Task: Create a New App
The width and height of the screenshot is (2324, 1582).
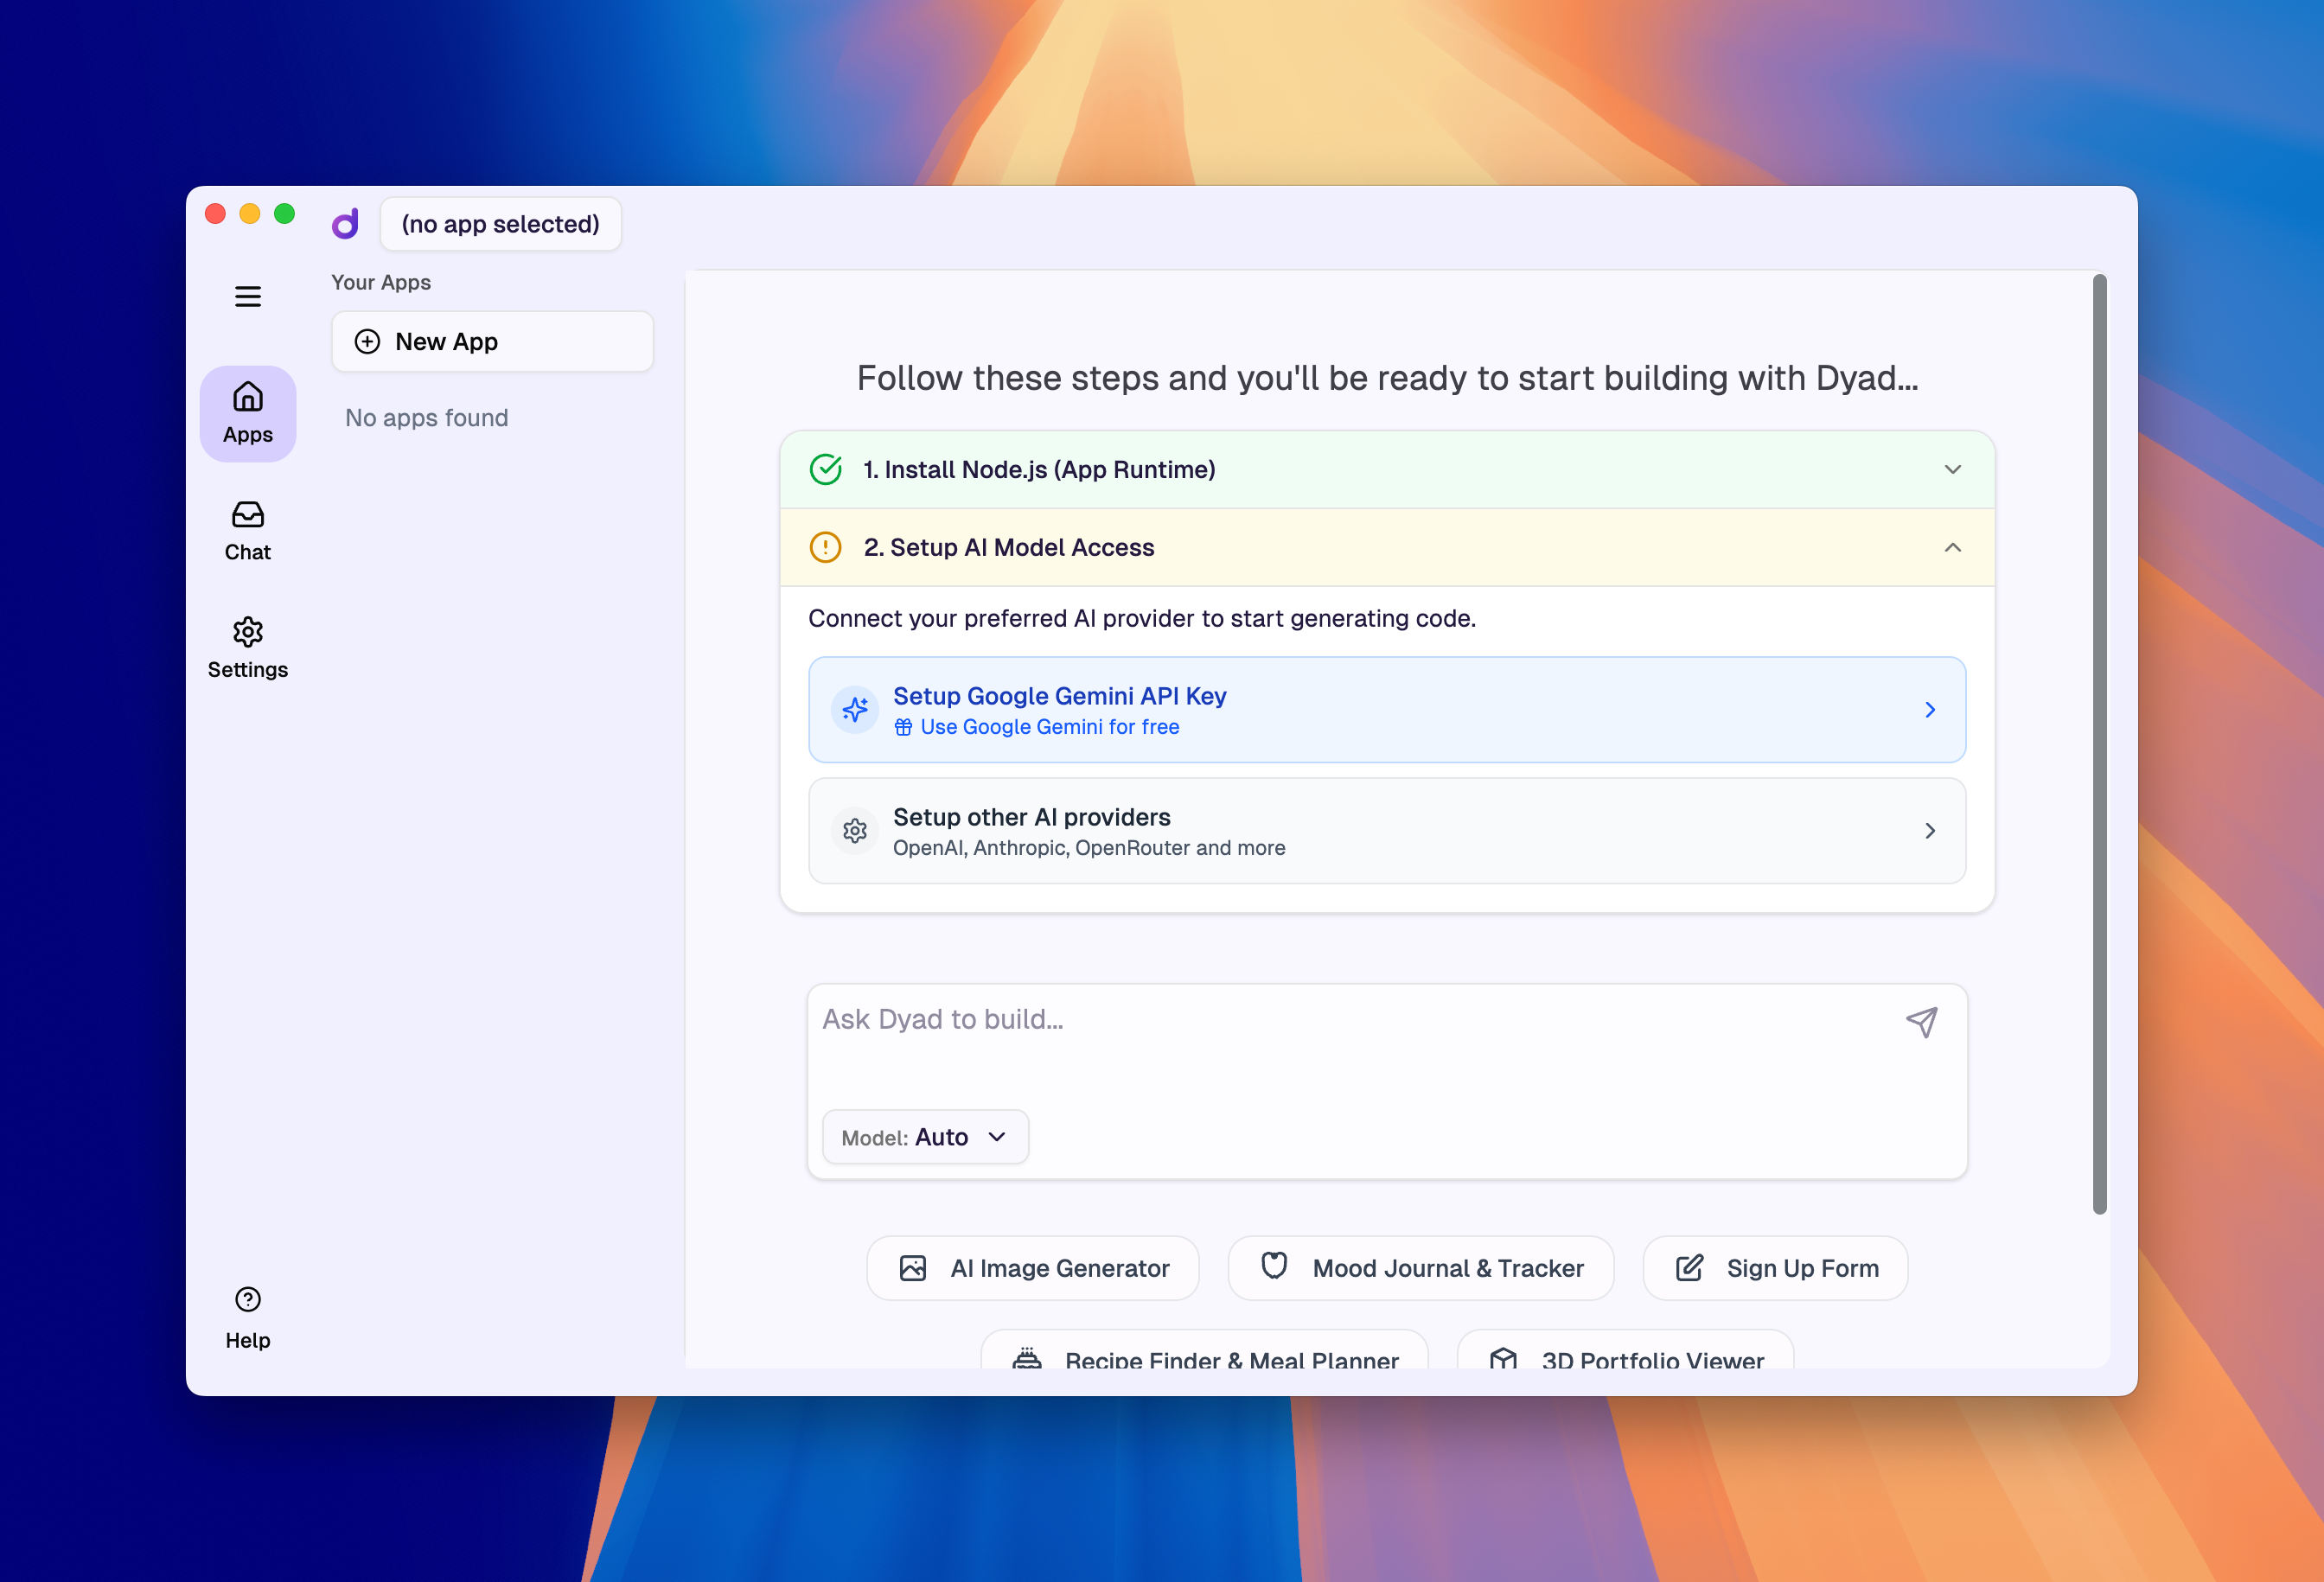Action: click(x=492, y=341)
